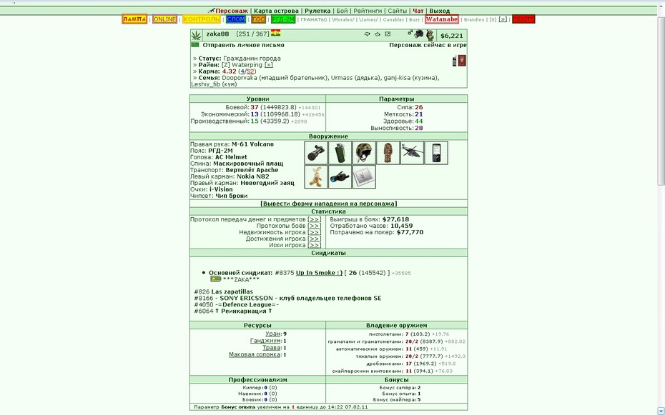Click the passport icon on the right
The image size is (665, 415).
click(x=462, y=61)
